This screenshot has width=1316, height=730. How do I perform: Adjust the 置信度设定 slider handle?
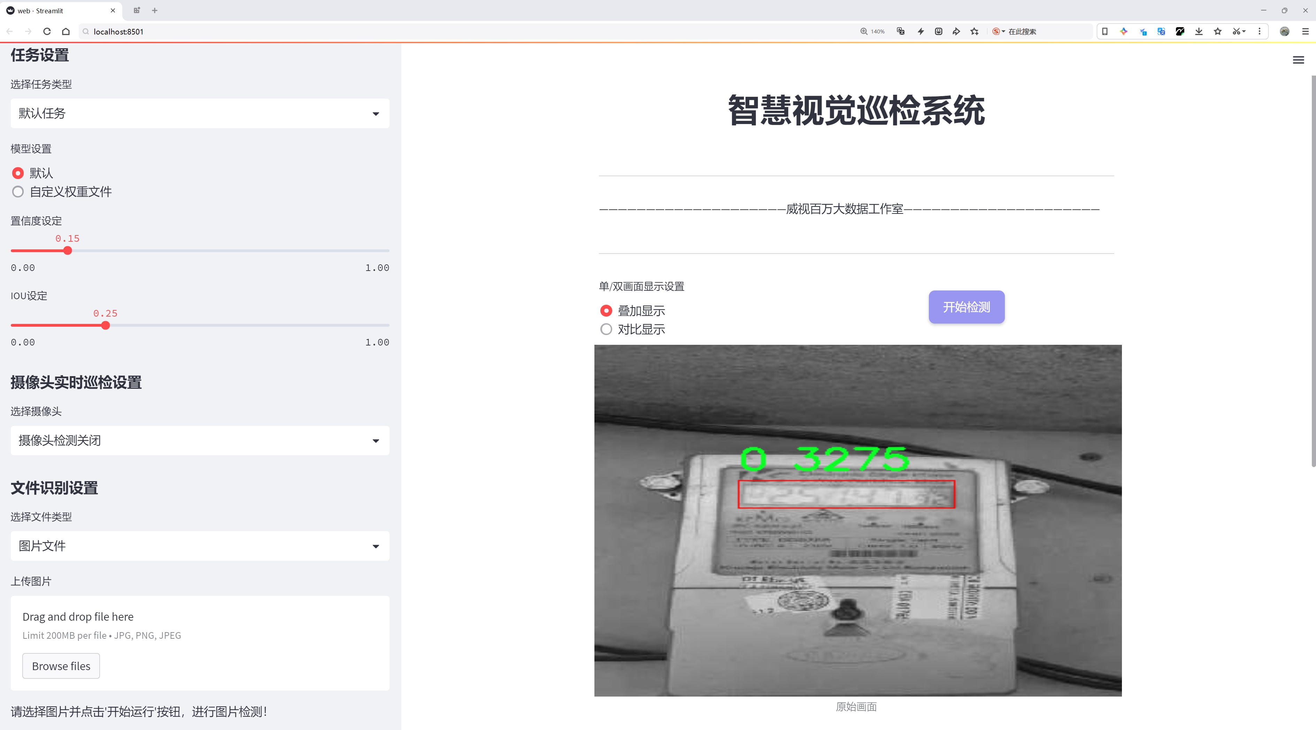(68, 250)
